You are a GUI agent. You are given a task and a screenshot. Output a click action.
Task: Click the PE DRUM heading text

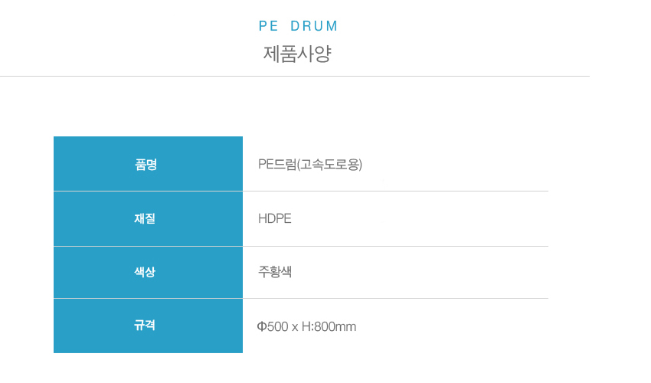point(298,26)
